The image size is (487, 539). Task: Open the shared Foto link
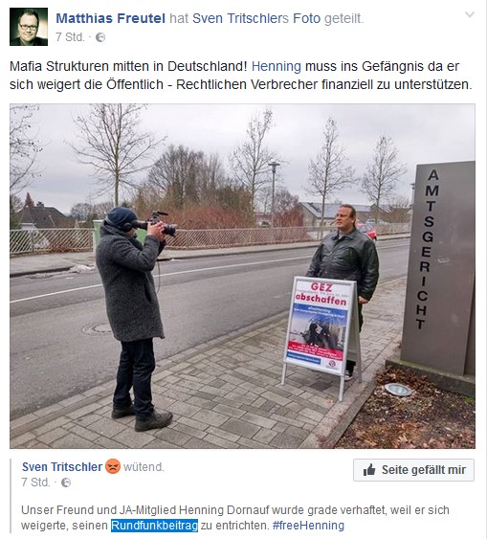pos(306,18)
